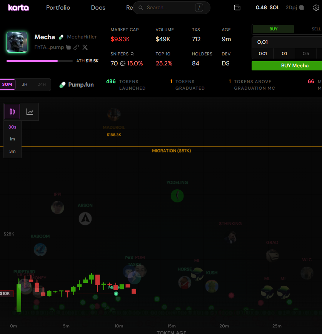Image resolution: width=322 pixels, height=334 pixels.
Task: Copy the FhTA...pump contract address
Action: (x=68, y=47)
